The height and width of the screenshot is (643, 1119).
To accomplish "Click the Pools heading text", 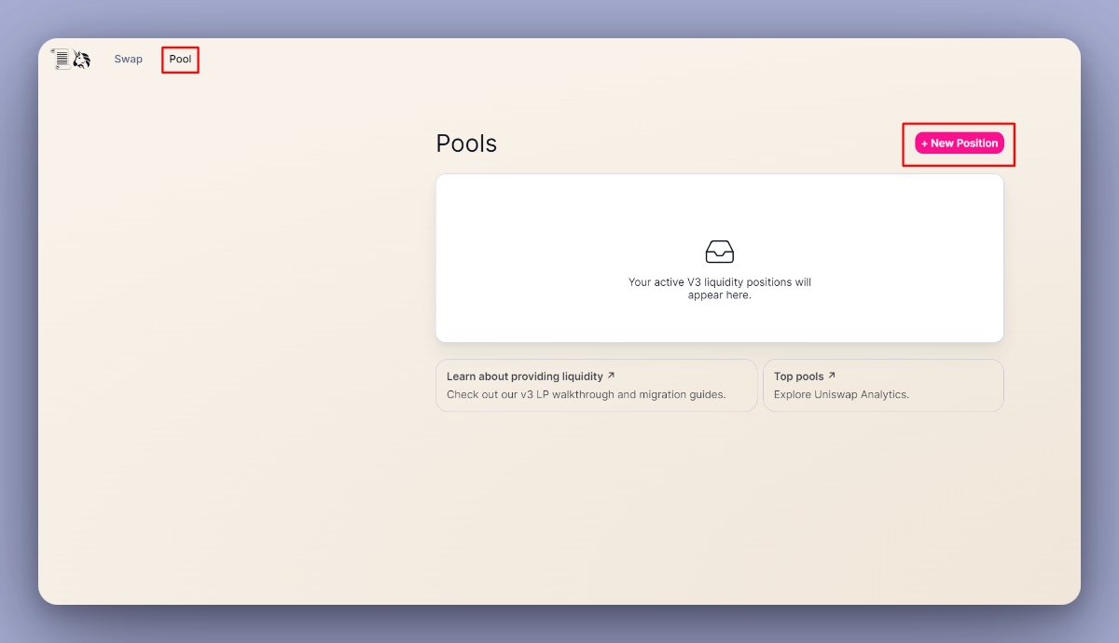I will 466,144.
